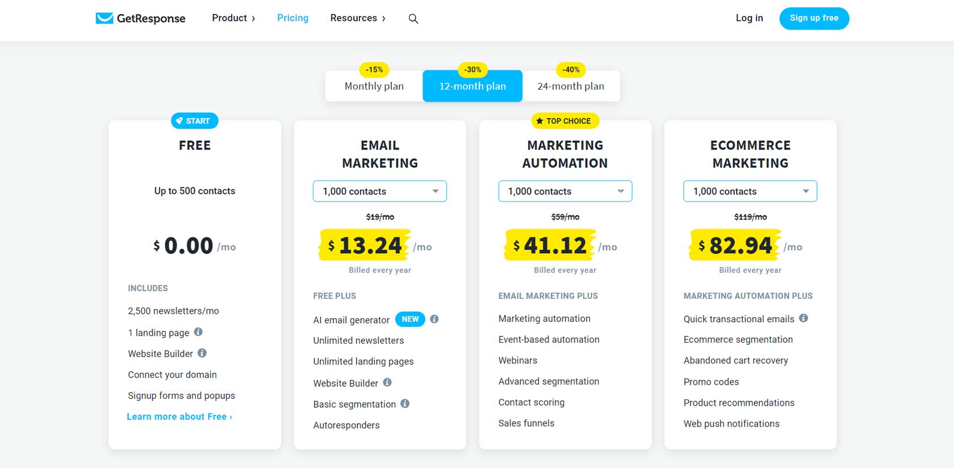Click 'Contact scoring' feature
Image resolution: width=954 pixels, height=468 pixels.
pyautogui.click(x=532, y=402)
